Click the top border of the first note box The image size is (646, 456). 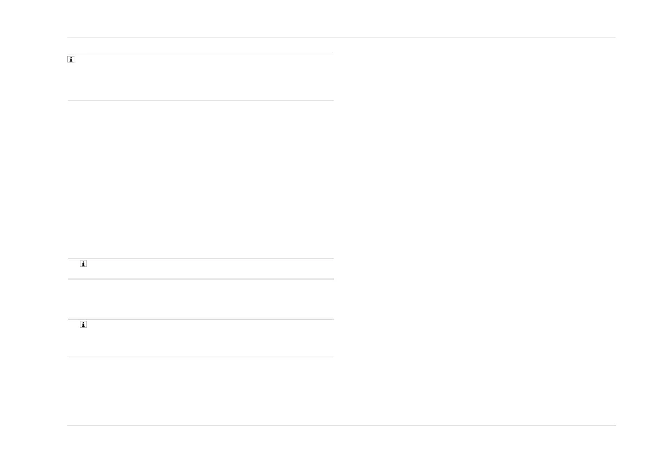point(201,54)
